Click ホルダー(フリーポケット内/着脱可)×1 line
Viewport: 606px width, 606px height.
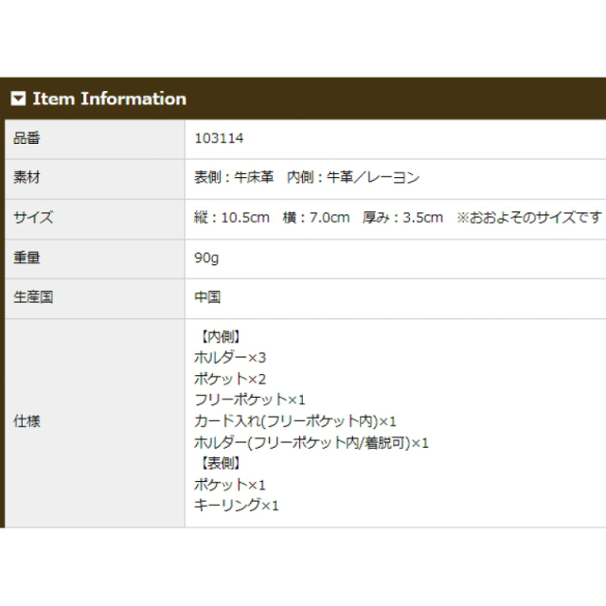pyautogui.click(x=312, y=442)
